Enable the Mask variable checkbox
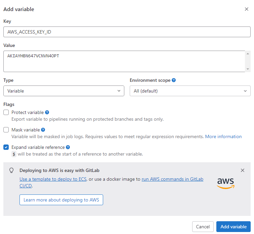 coord(6,130)
